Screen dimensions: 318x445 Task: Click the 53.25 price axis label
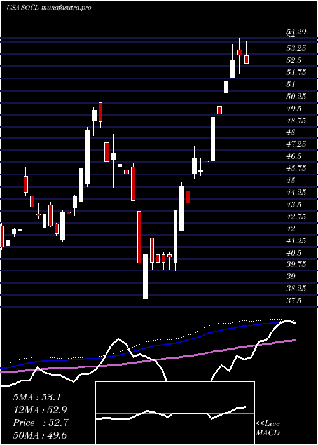click(296, 48)
